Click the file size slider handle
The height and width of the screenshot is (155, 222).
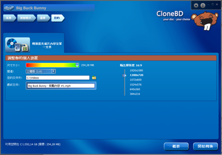point(77,65)
